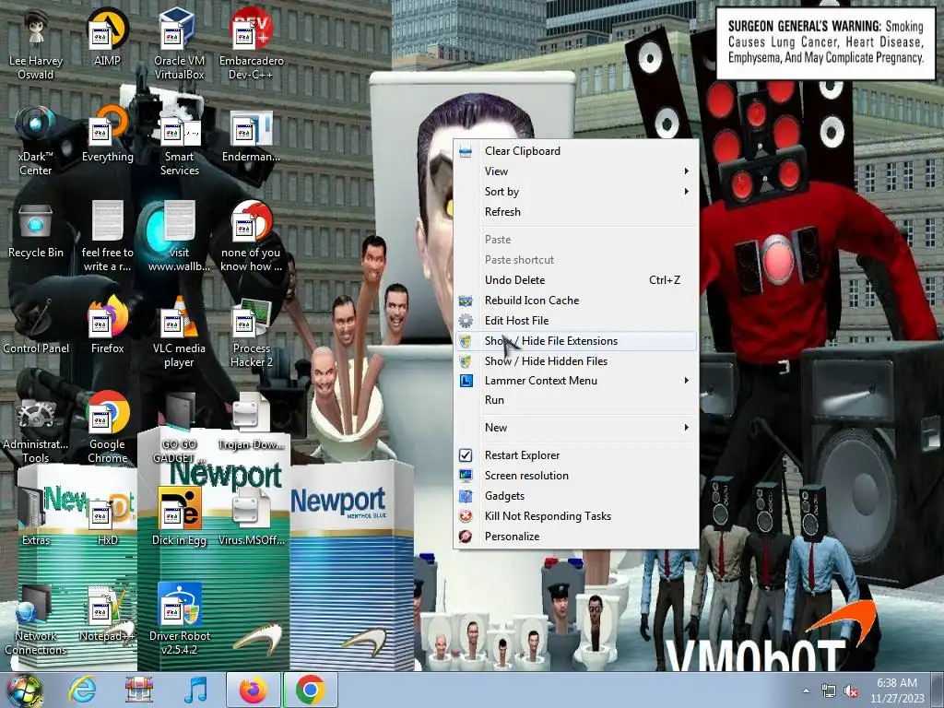Select 'none of you know how' shortcut
Screen dimensions: 944x708
pos(251,237)
